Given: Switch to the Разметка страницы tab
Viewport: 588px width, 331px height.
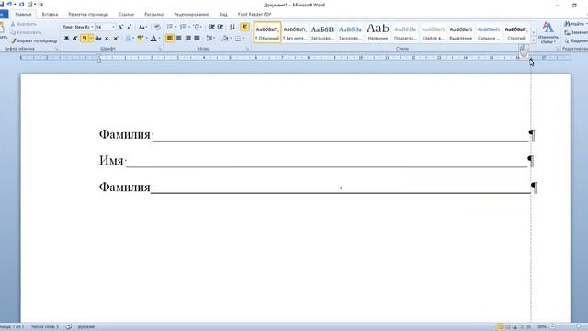Looking at the screenshot, I should tap(88, 15).
